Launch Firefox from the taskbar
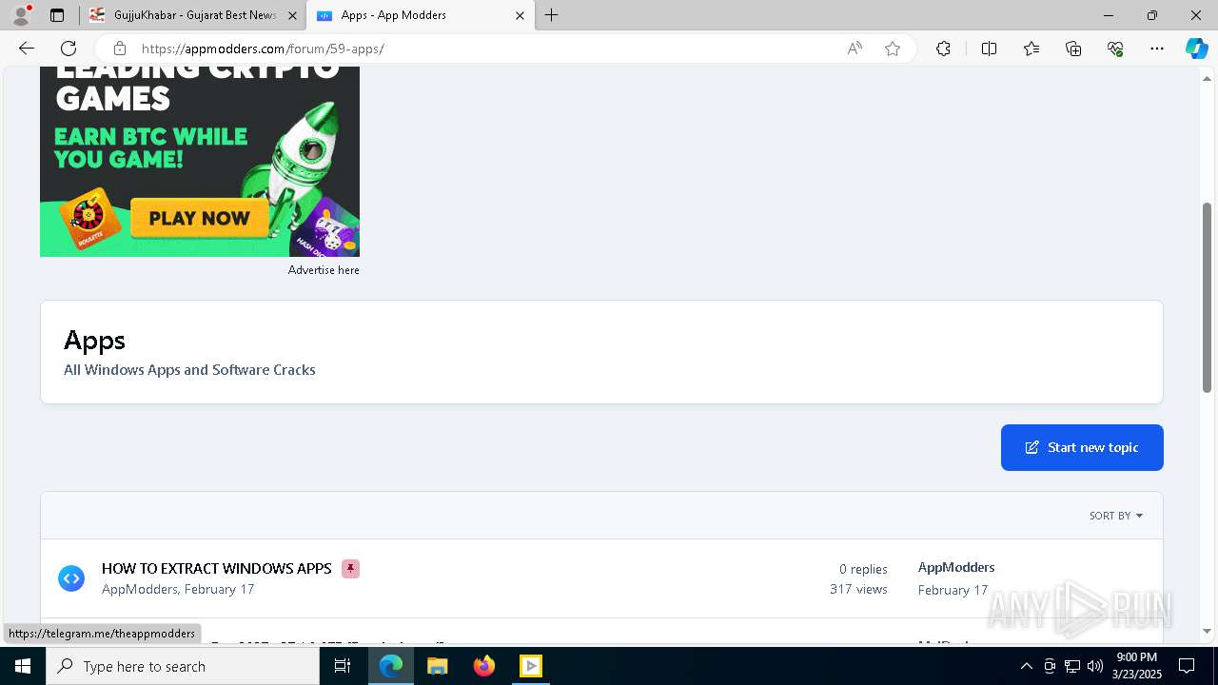Viewport: 1218px width, 685px height. click(484, 666)
